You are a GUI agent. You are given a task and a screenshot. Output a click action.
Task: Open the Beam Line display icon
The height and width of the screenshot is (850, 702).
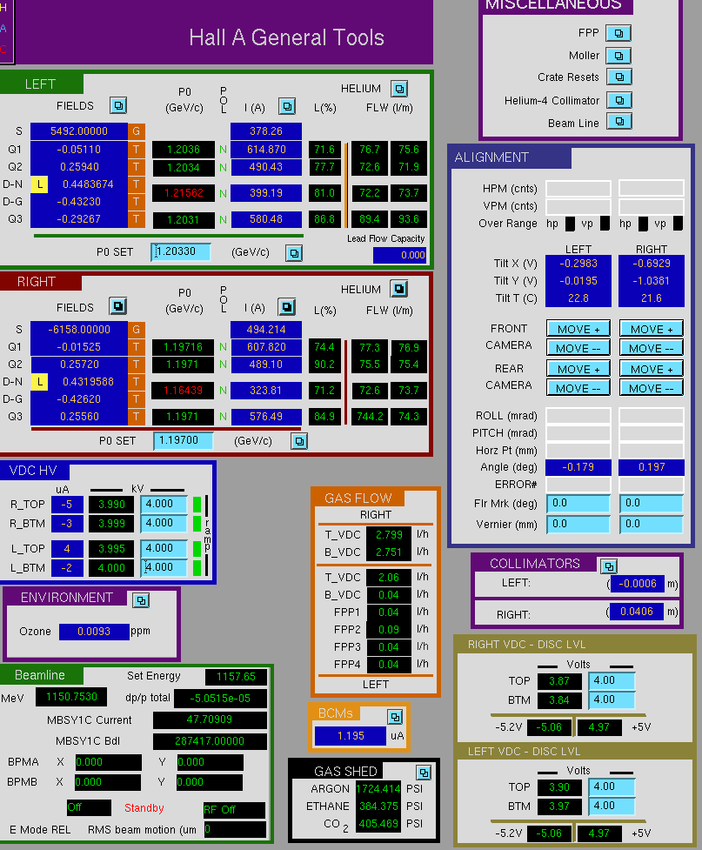pyautogui.click(x=619, y=122)
